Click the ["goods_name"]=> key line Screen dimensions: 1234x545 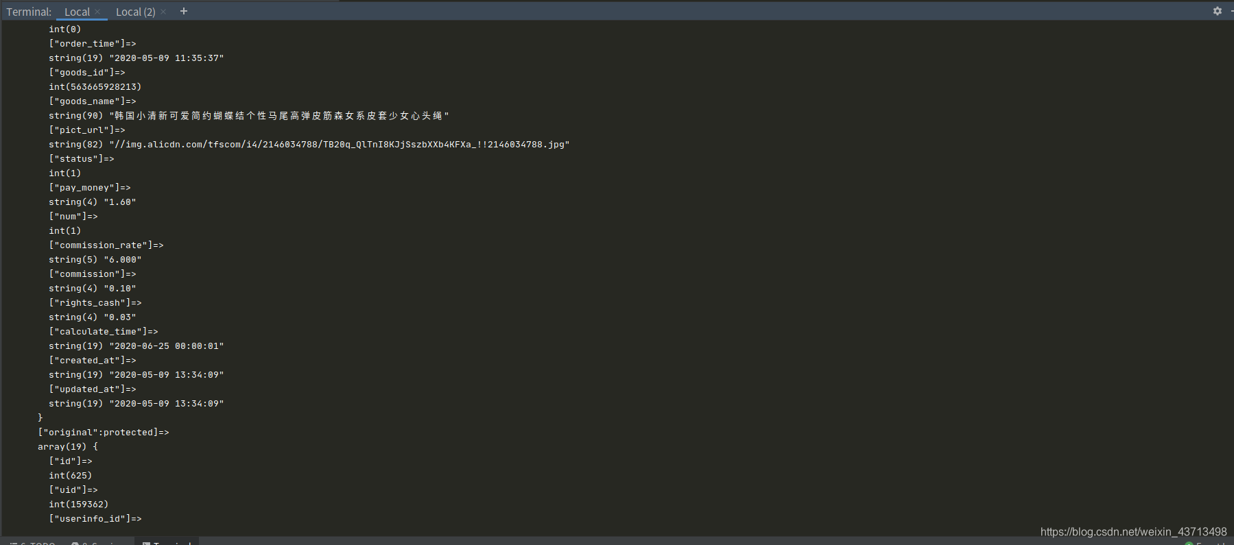pos(93,101)
